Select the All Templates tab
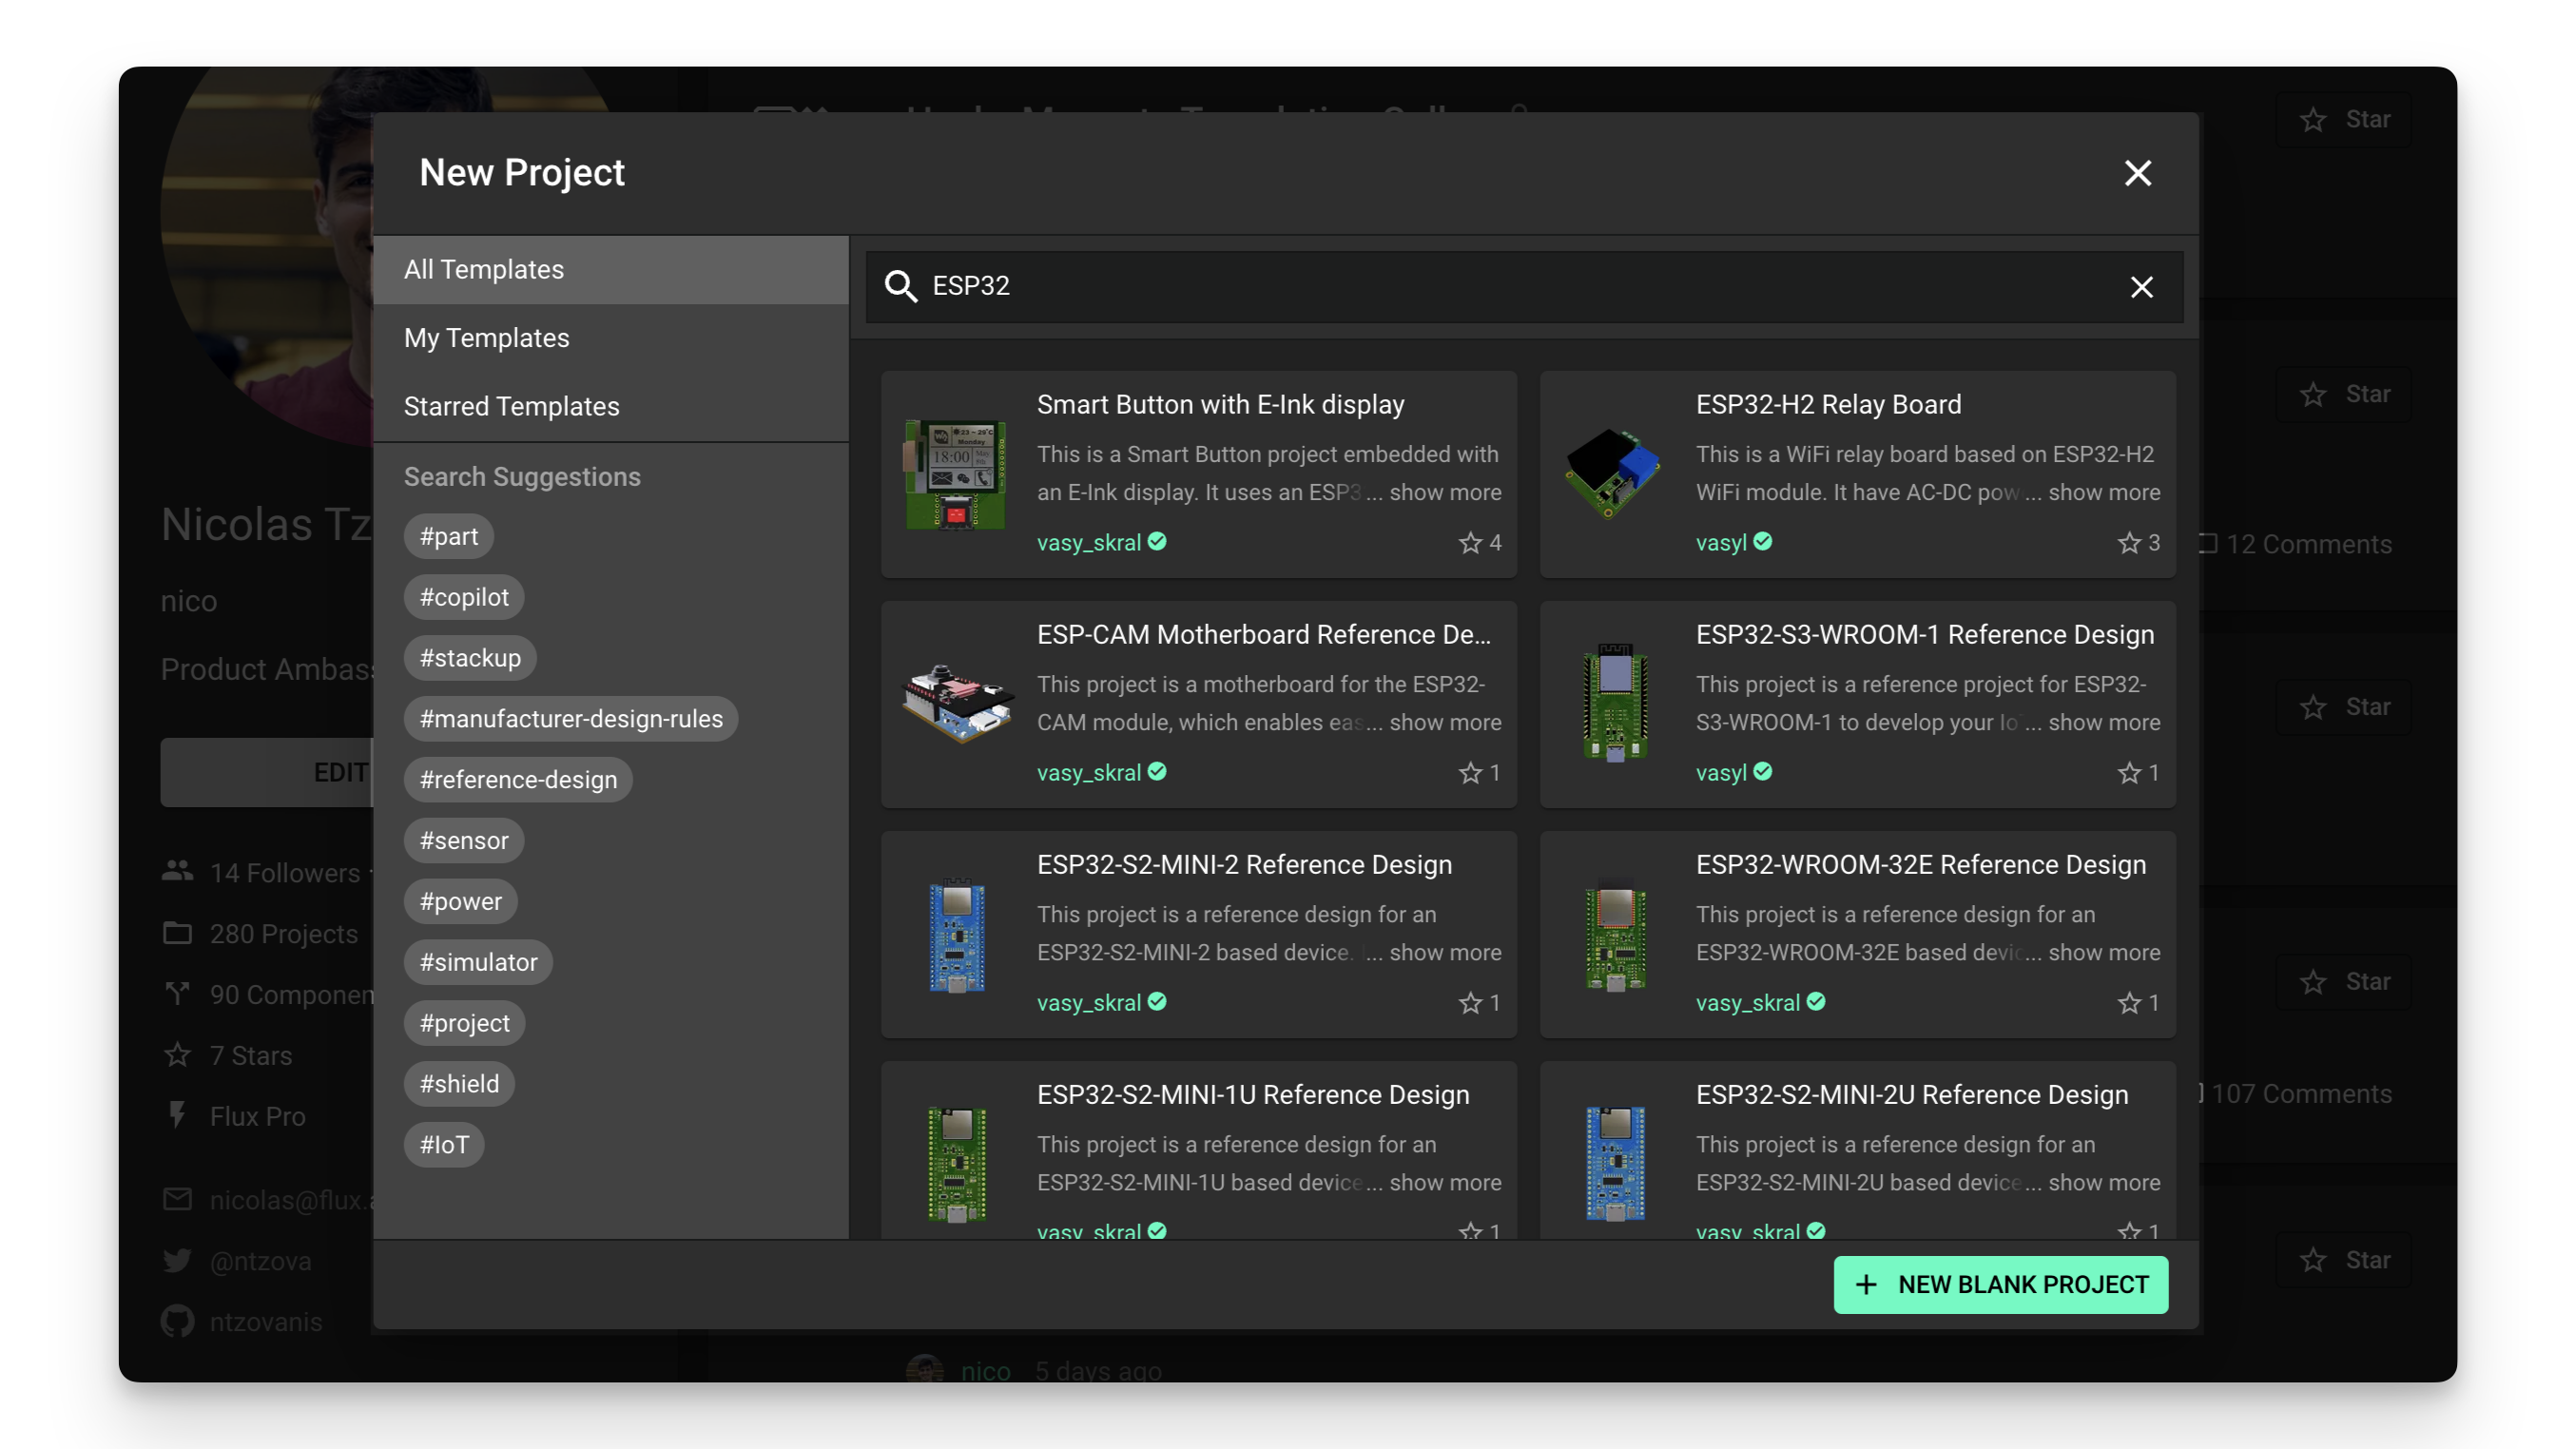The height and width of the screenshot is (1449, 2576). coord(610,270)
